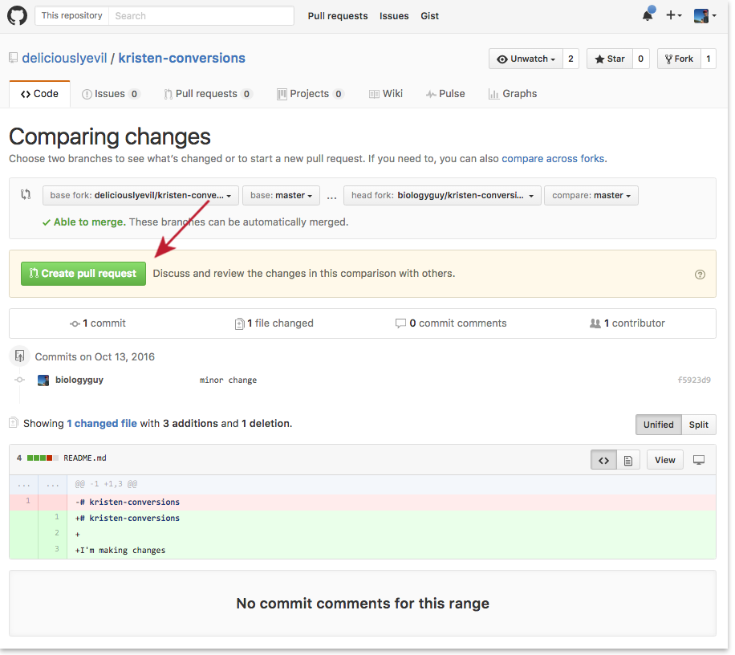Click the compare branches swap icon
Viewport: 735px width, 655px height.
(x=26, y=194)
